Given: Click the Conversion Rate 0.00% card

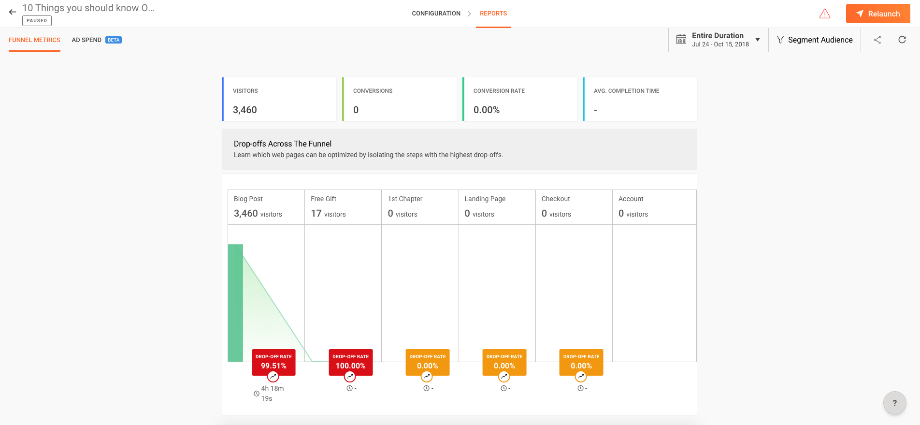Looking at the screenshot, I should 520,99.
